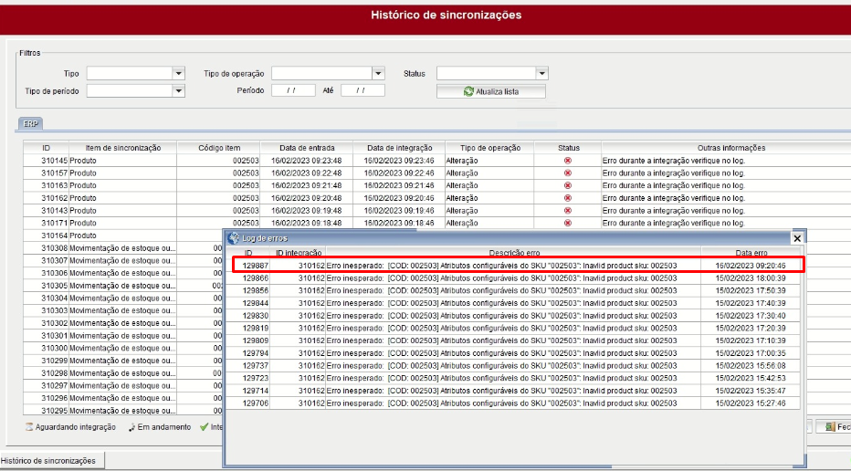Click the red error status icon for ID 310145
851x471 pixels.
coord(568,161)
